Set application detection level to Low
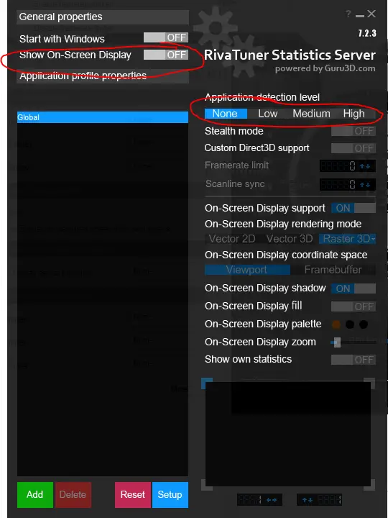Image resolution: width=388 pixels, height=518 pixels. click(267, 114)
